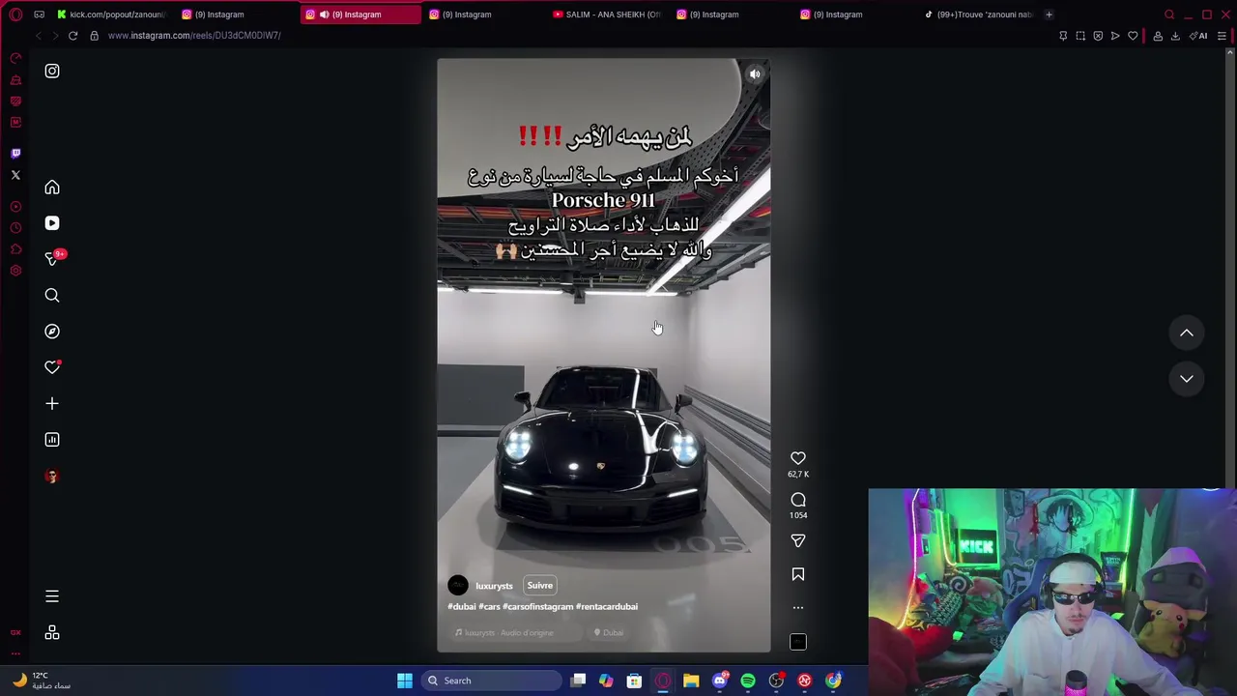Open the Explore compass icon
The width and height of the screenshot is (1237, 696).
click(x=52, y=332)
